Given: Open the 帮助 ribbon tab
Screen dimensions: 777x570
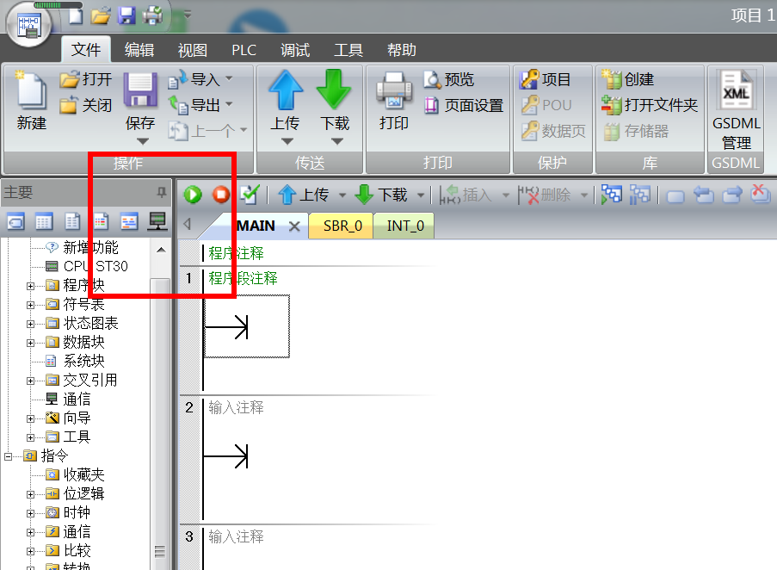Looking at the screenshot, I should coord(401,50).
